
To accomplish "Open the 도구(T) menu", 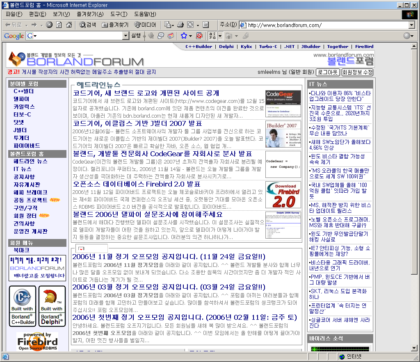I will point(119,14).
